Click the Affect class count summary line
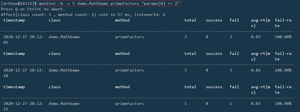300x112 pixels. coord(83,15)
